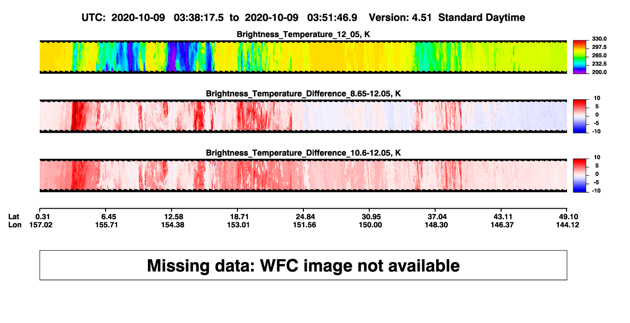Screen dimensions: 630x323
Task: Click the 12.05 brightness temperature image strip
Action: 303,57
